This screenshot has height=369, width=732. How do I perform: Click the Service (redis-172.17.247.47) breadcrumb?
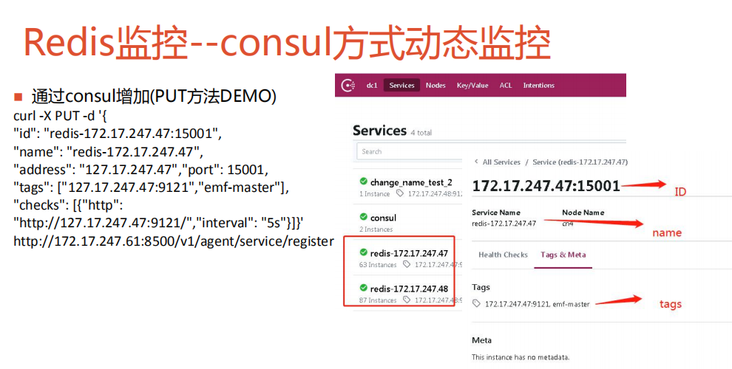click(580, 162)
